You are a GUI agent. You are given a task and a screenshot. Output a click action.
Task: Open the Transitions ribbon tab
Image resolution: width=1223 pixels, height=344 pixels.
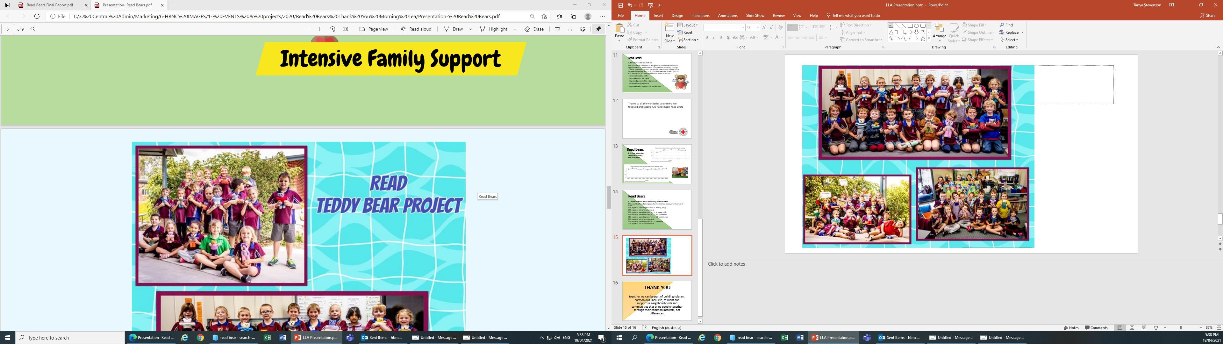700,16
